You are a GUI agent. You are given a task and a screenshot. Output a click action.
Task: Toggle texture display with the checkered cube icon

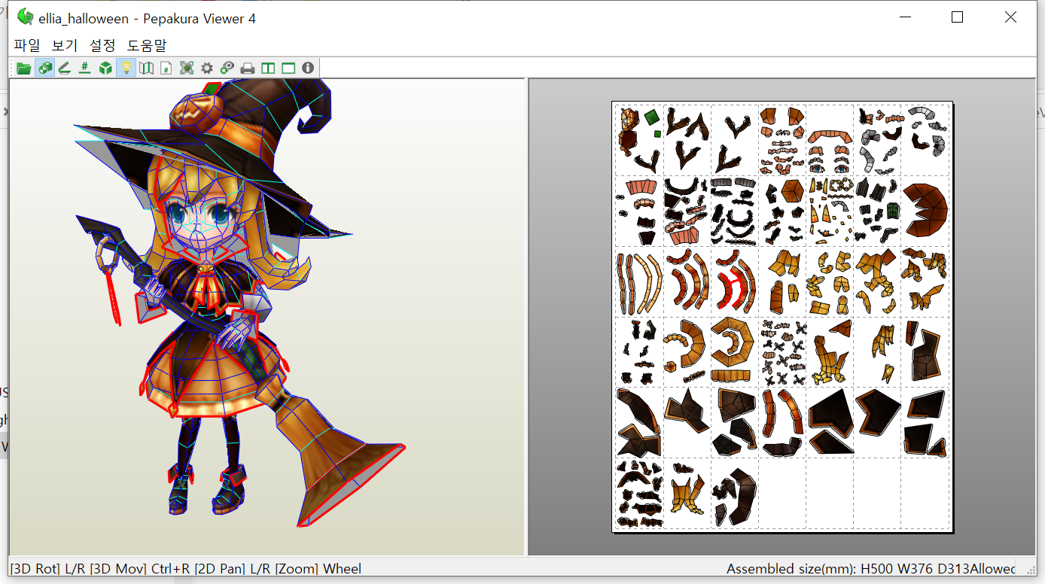click(x=44, y=68)
